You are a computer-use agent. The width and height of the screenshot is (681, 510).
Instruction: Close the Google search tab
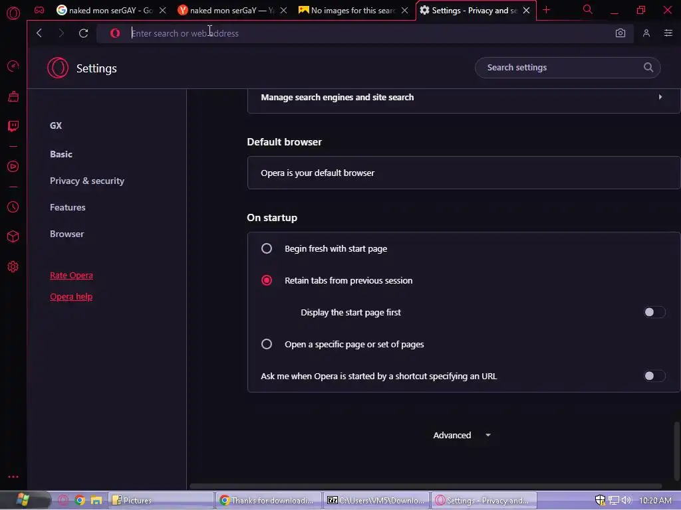[162, 10]
